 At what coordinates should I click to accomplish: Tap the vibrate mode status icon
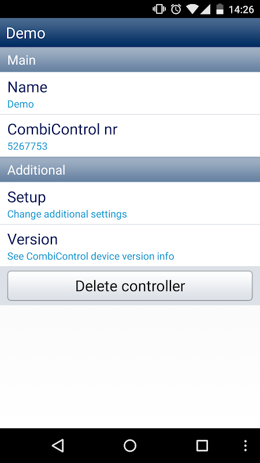click(x=159, y=9)
